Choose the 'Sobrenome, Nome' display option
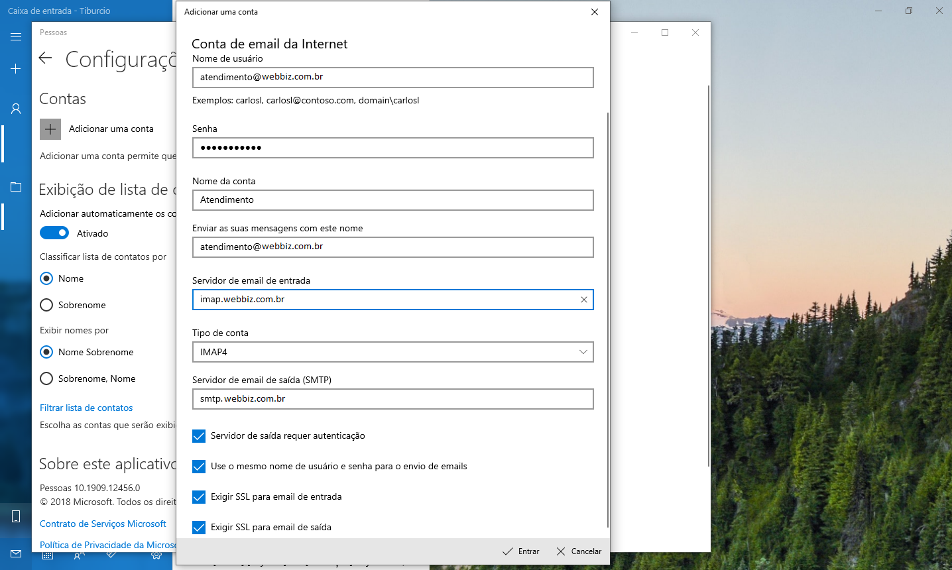The width and height of the screenshot is (952, 570). [x=46, y=378]
